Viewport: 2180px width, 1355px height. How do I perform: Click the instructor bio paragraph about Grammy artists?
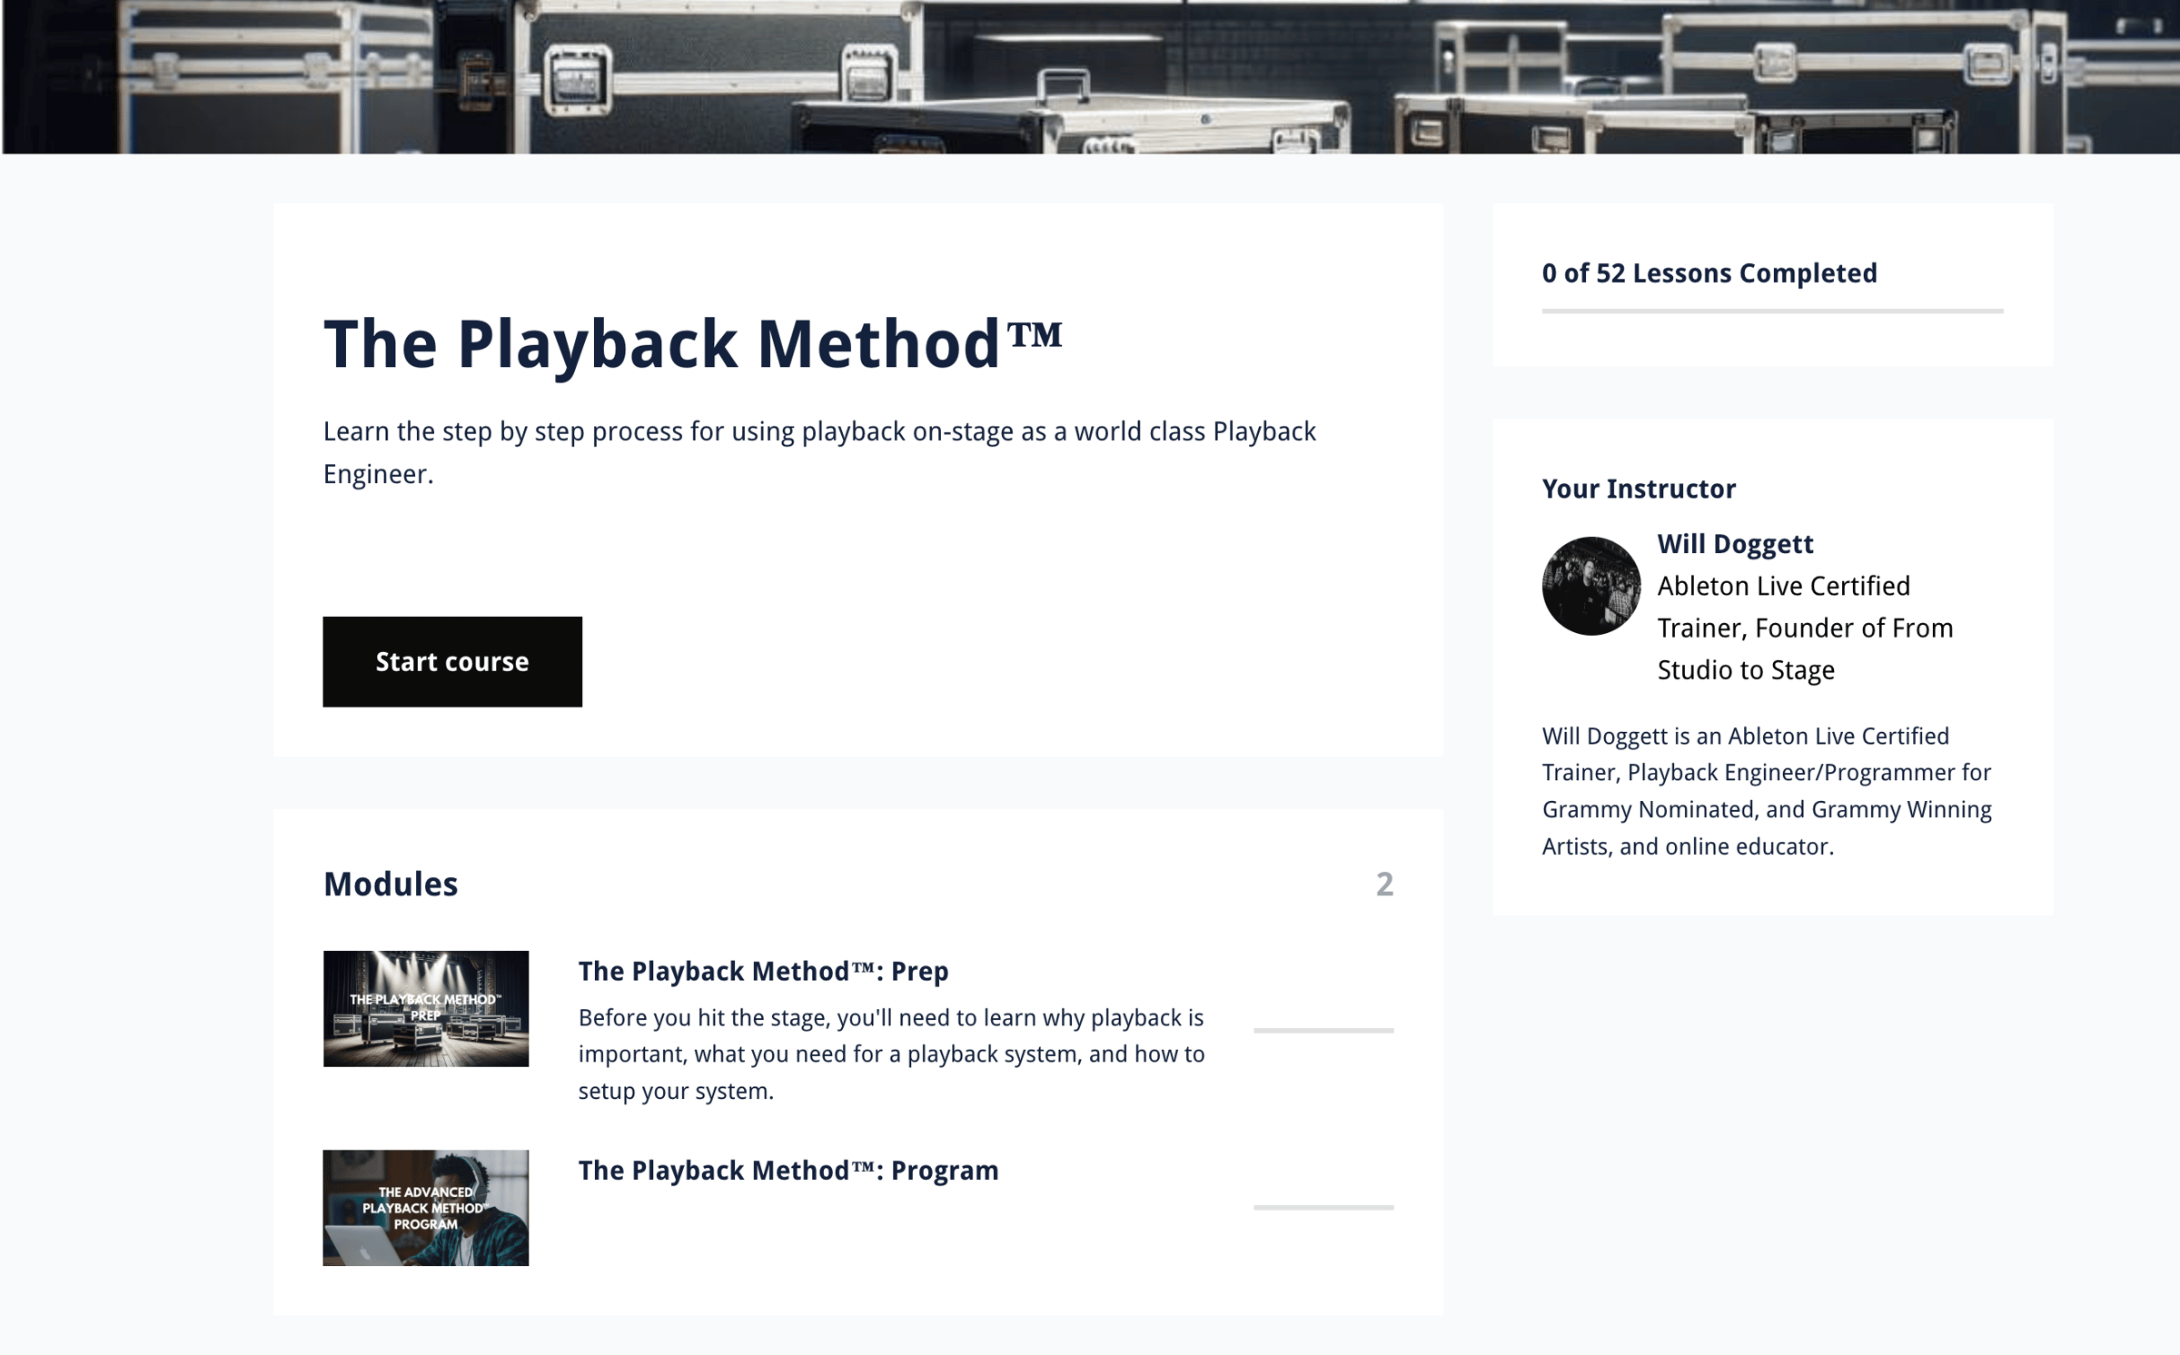click(x=1767, y=791)
